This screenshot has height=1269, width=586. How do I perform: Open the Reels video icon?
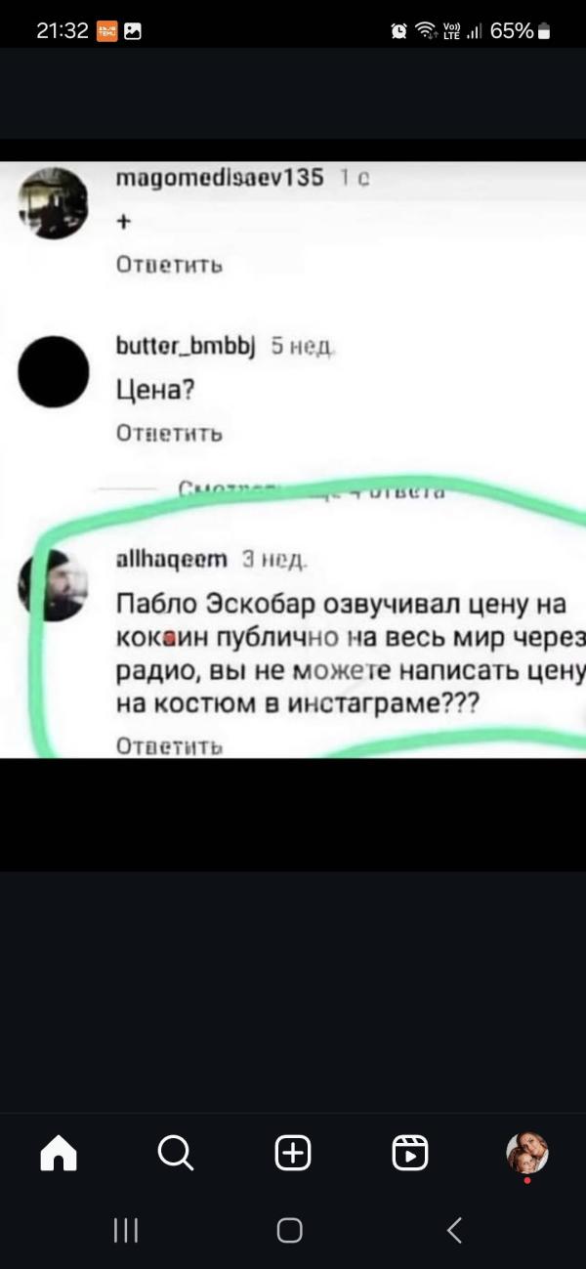(x=410, y=1154)
